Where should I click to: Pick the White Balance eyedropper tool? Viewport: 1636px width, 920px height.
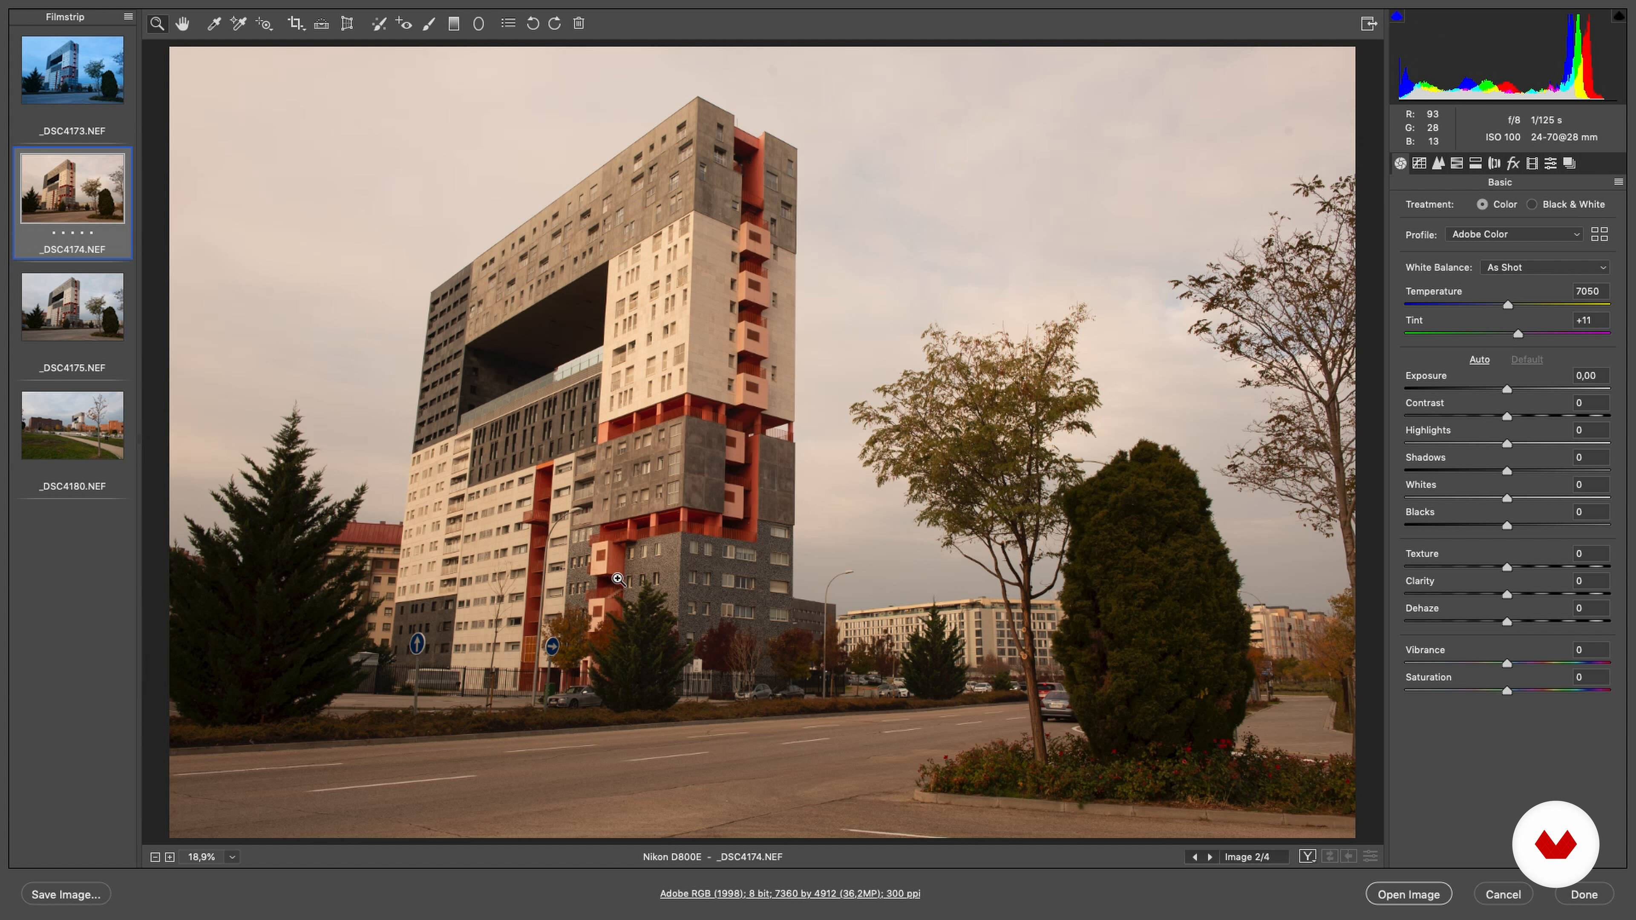(x=214, y=24)
